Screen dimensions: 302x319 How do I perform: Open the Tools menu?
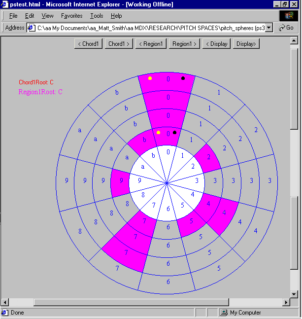97,16
